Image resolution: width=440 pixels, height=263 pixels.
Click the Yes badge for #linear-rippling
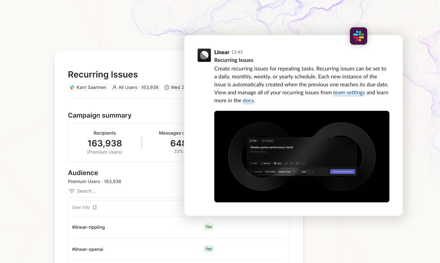point(209,227)
